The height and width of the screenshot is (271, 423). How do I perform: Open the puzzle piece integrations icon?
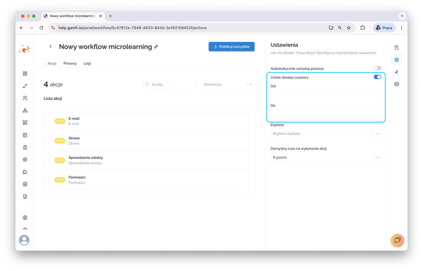(x=25, y=172)
